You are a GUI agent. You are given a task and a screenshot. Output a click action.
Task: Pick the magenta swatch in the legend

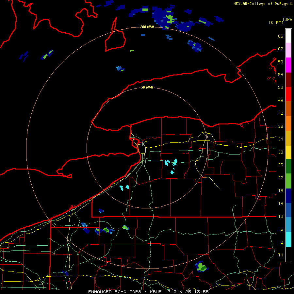tap(288, 65)
